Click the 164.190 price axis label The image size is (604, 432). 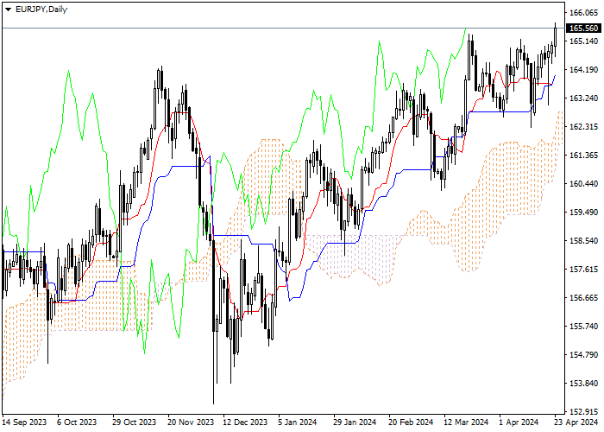point(583,70)
